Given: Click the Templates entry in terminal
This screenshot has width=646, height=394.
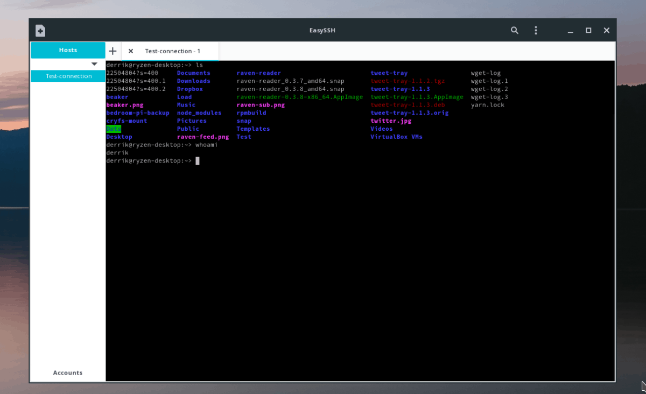Looking at the screenshot, I should (253, 129).
